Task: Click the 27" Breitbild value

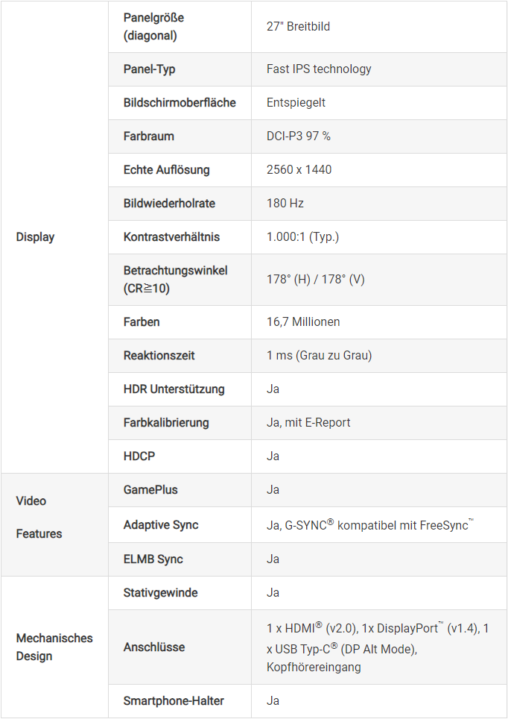Action: pos(298,27)
